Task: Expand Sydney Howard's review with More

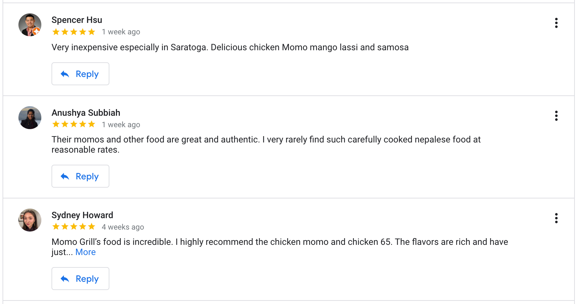Action: 86,252
